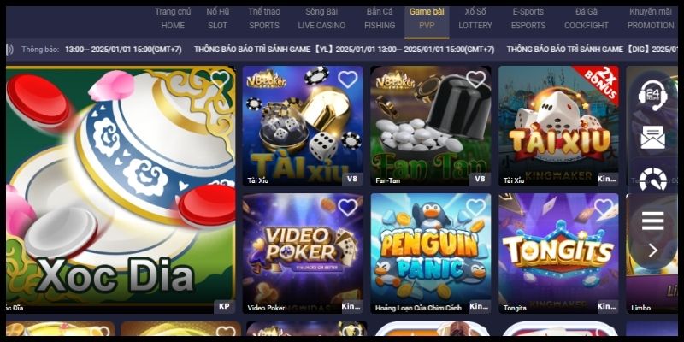Favorite the Penguin Panic game heart

[x=475, y=207]
